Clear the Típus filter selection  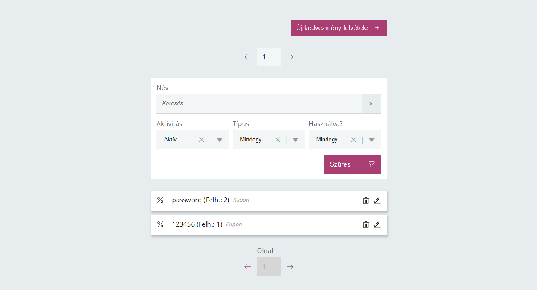[x=277, y=140]
